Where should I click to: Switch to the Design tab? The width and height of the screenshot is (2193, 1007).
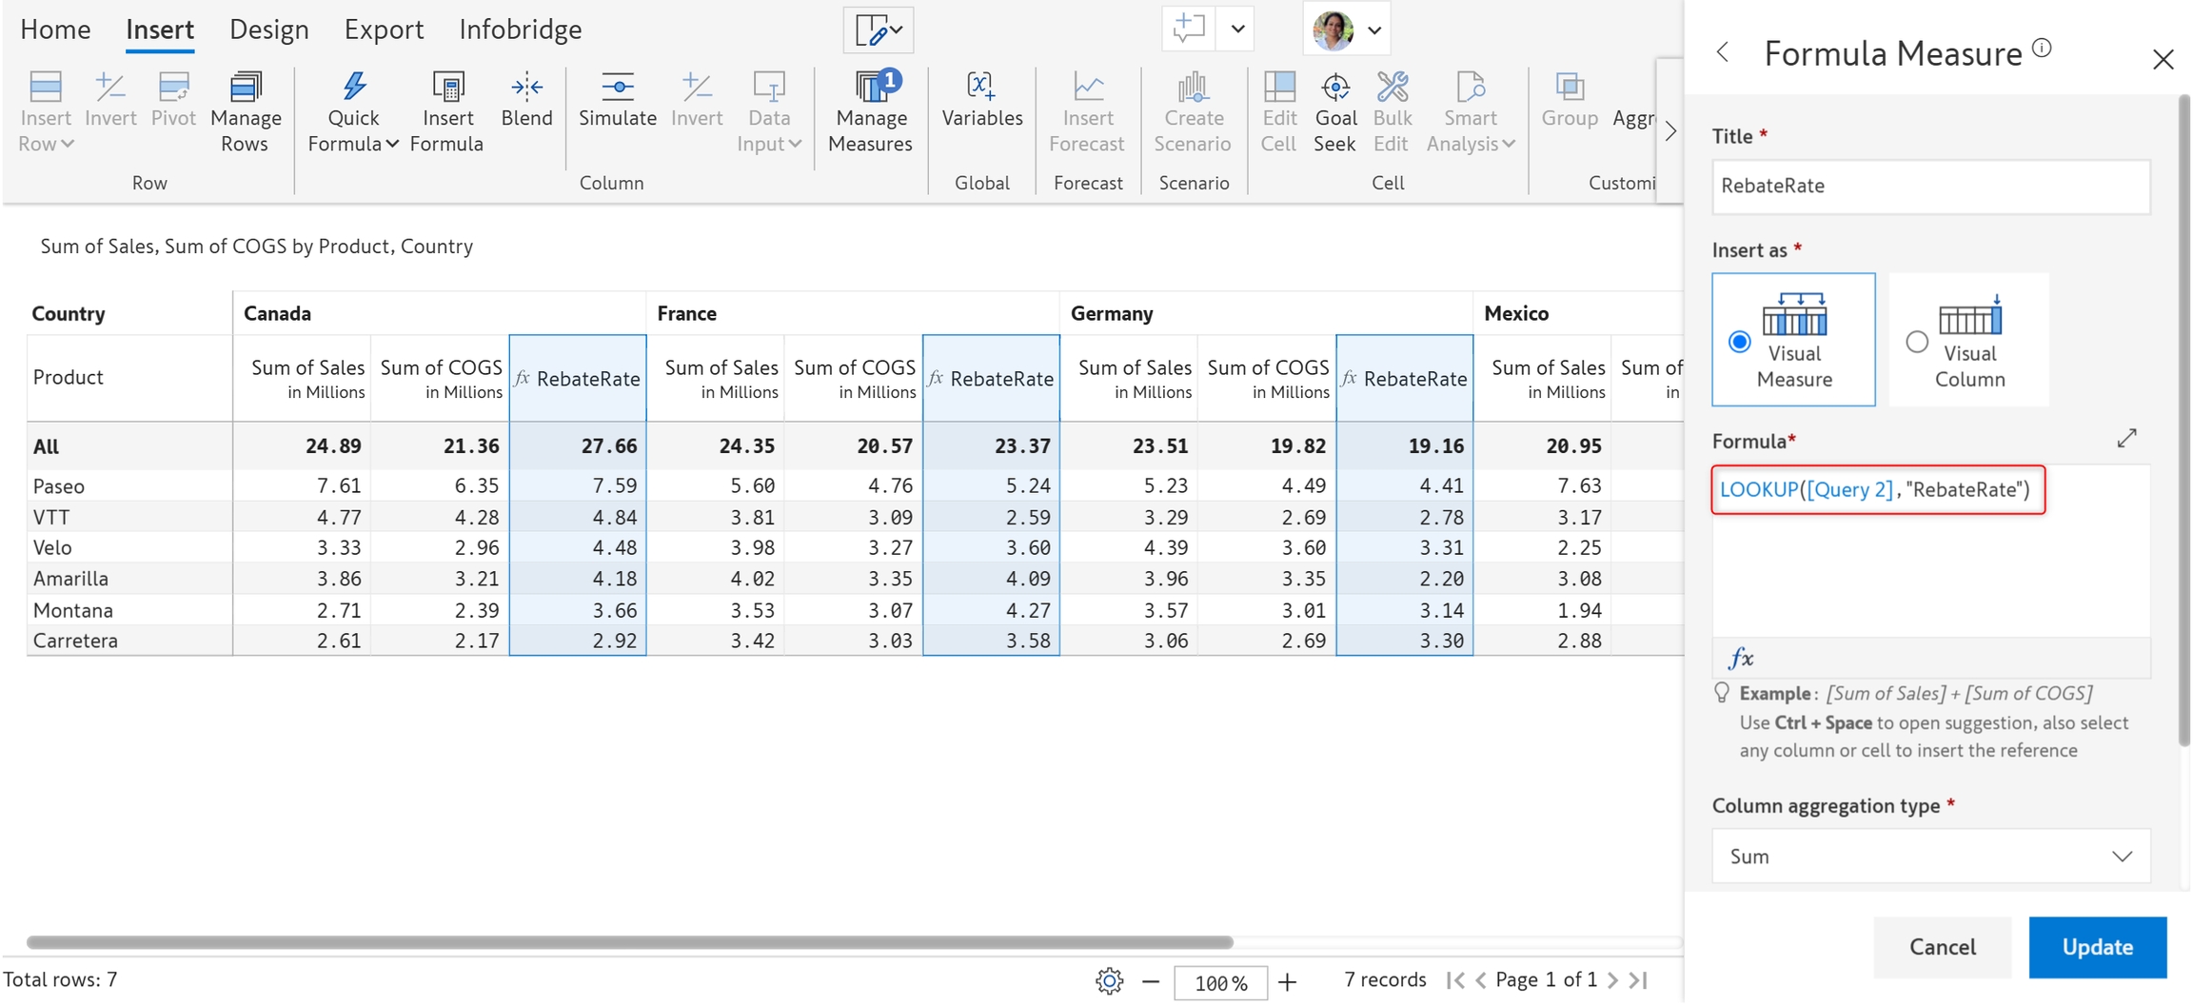coord(268,30)
